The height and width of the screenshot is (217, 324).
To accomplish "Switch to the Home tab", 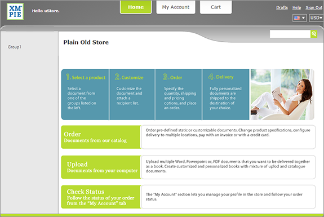I will point(136,7).
